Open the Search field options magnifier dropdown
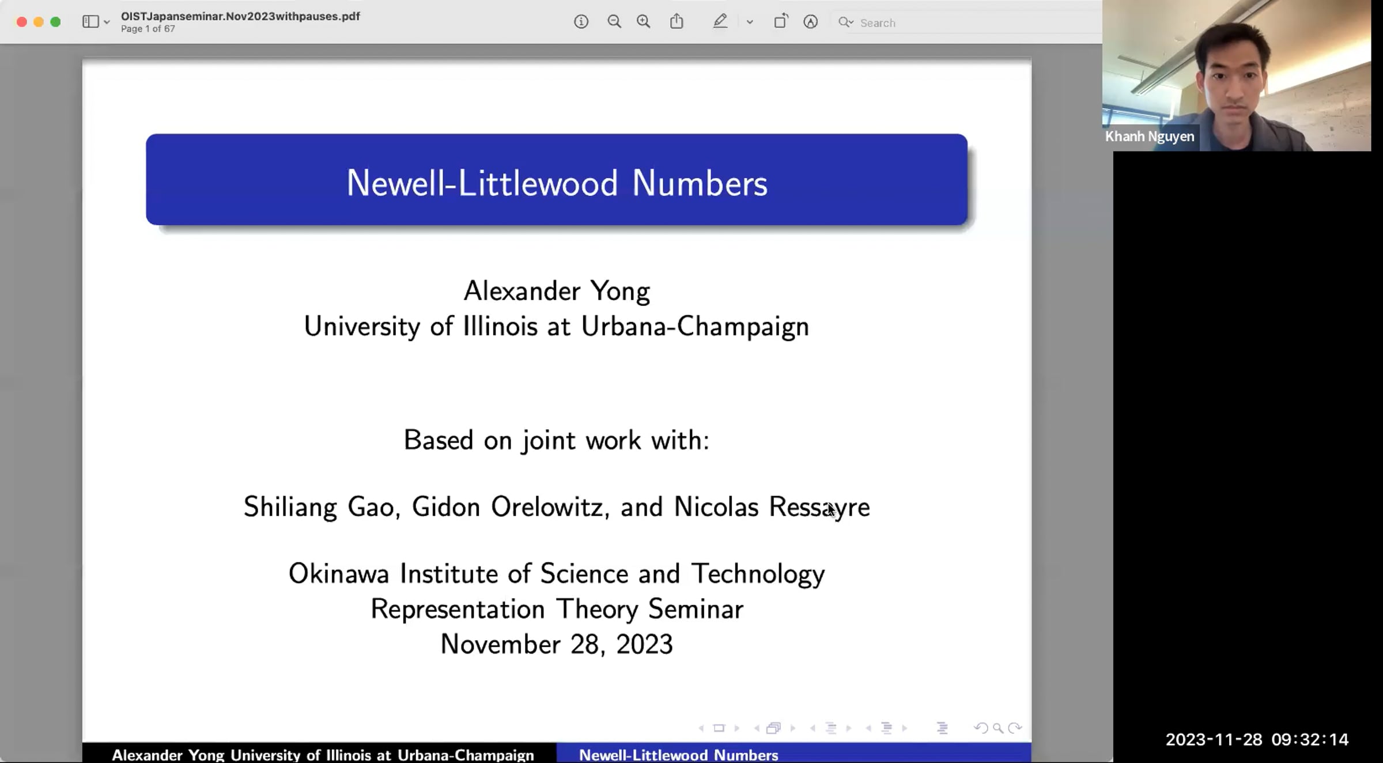This screenshot has height=763, width=1383. (x=845, y=22)
